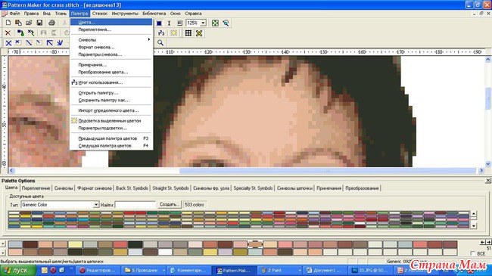This screenshot has height=276, width=492.
Task: Click the blue X with arrow icon
Action: pyautogui.click(x=31, y=33)
